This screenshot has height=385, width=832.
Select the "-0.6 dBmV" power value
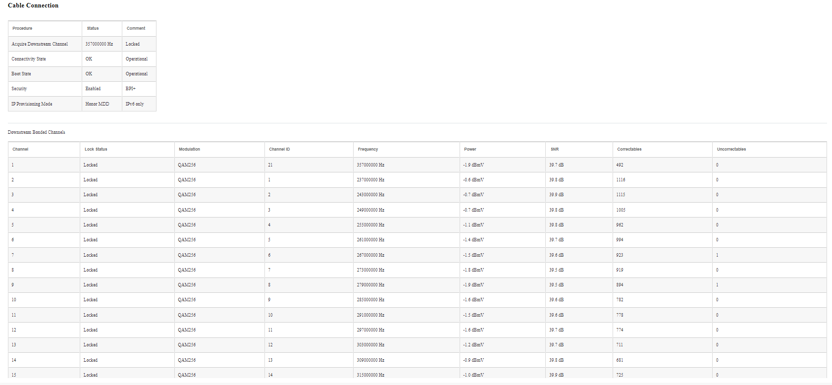coord(473,180)
